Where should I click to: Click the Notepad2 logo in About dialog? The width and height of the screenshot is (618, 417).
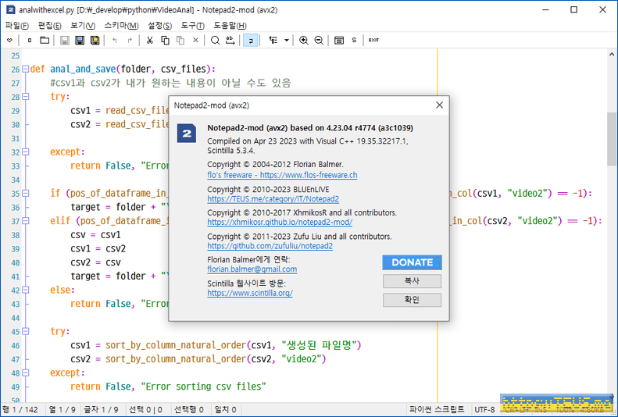[187, 134]
